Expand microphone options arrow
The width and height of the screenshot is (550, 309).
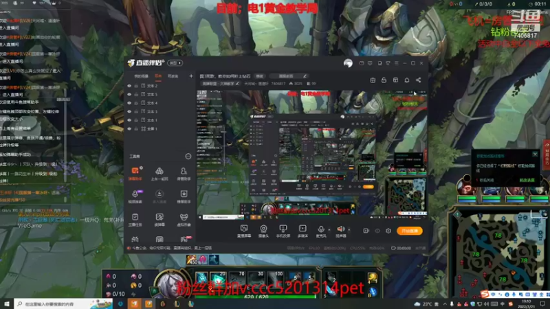click(329, 230)
